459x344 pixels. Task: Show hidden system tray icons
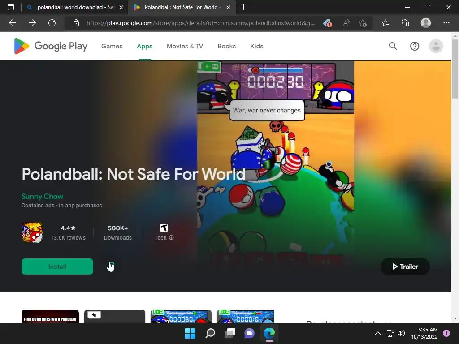378,333
